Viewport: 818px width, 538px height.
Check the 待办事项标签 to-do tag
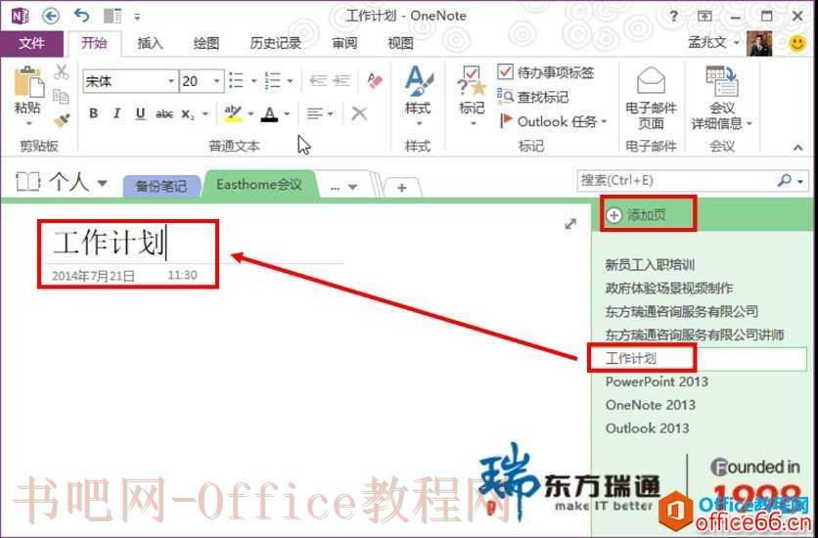546,72
